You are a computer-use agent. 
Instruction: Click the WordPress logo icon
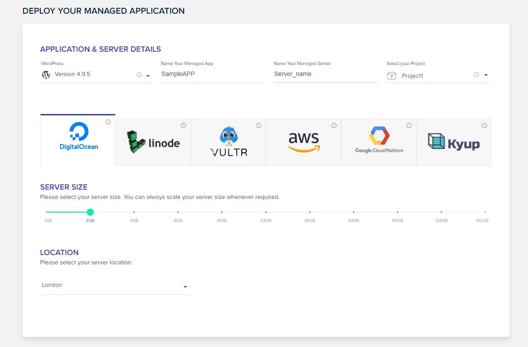[46, 75]
